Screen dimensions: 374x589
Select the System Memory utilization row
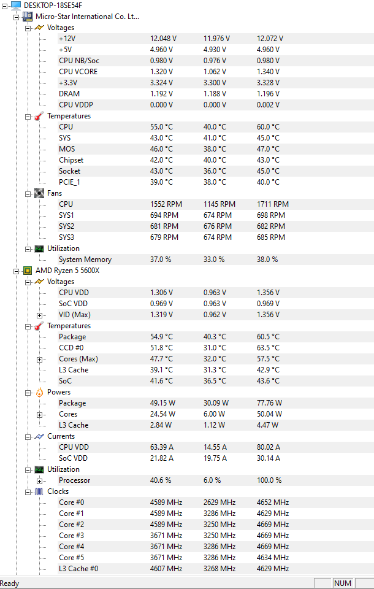[85, 260]
